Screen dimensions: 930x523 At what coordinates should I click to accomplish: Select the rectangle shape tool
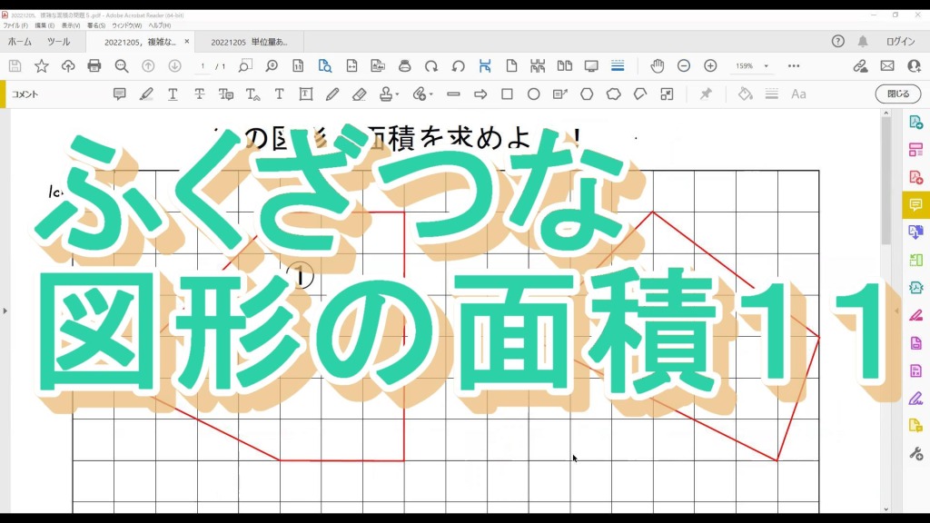click(x=507, y=94)
